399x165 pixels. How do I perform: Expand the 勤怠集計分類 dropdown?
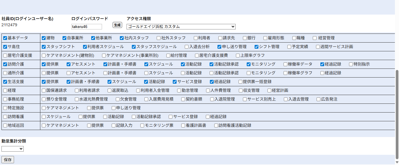[x=13, y=149]
